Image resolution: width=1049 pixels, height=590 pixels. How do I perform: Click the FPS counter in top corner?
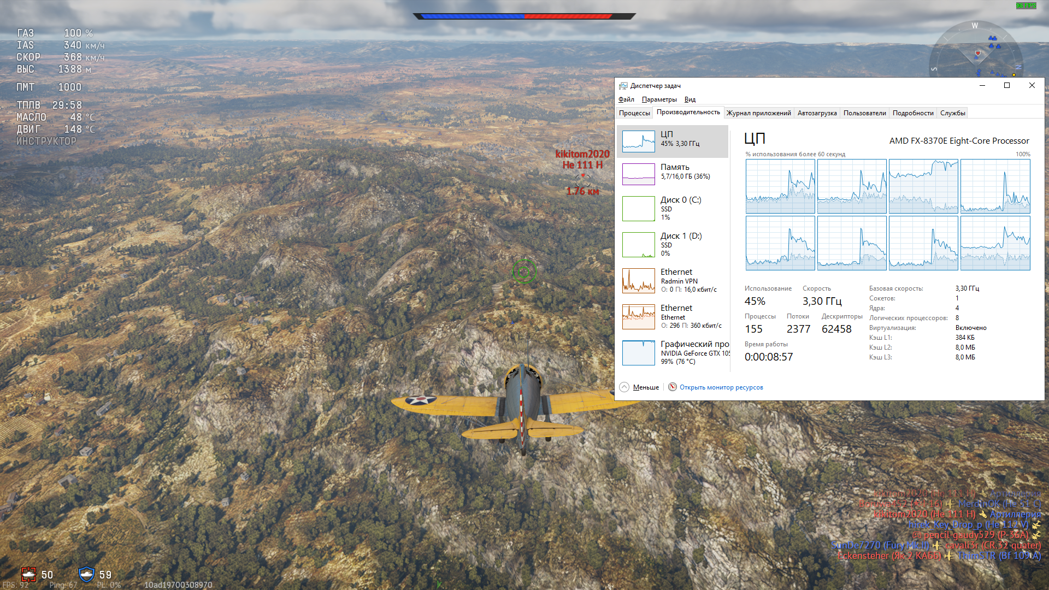coord(1026,5)
